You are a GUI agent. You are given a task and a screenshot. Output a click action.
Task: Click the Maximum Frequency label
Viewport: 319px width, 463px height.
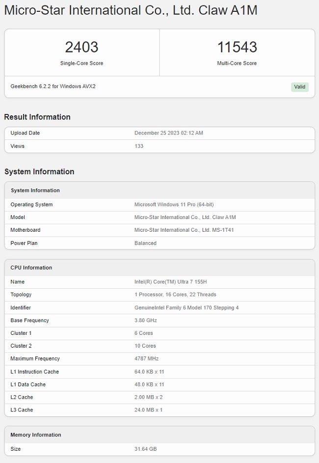(x=35, y=358)
